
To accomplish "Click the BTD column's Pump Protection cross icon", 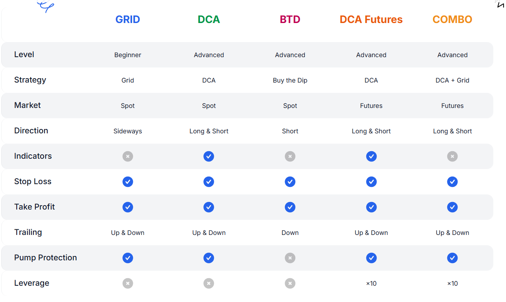I will (x=290, y=258).
